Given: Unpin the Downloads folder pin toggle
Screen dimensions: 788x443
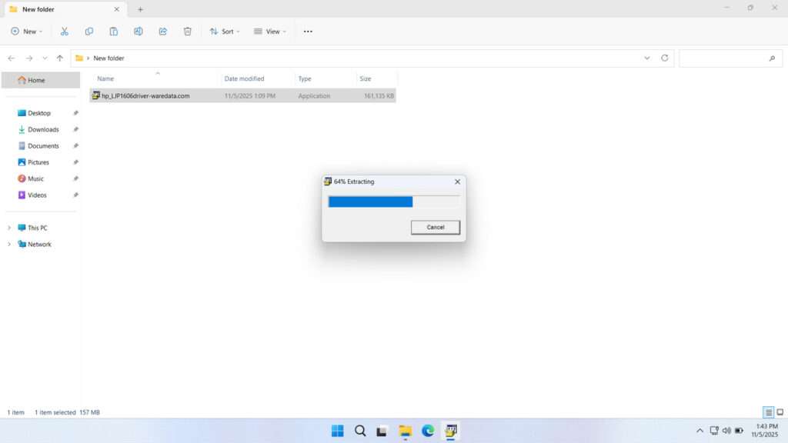Looking at the screenshot, I should point(75,129).
